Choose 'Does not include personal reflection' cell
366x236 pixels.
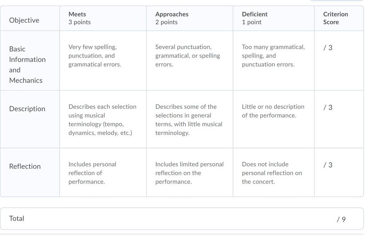pyautogui.click(x=273, y=173)
